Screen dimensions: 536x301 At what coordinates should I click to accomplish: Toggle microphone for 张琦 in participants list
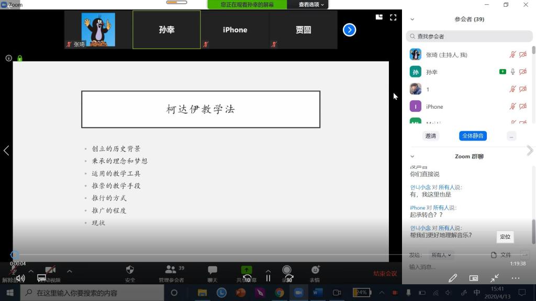pyautogui.click(x=512, y=54)
